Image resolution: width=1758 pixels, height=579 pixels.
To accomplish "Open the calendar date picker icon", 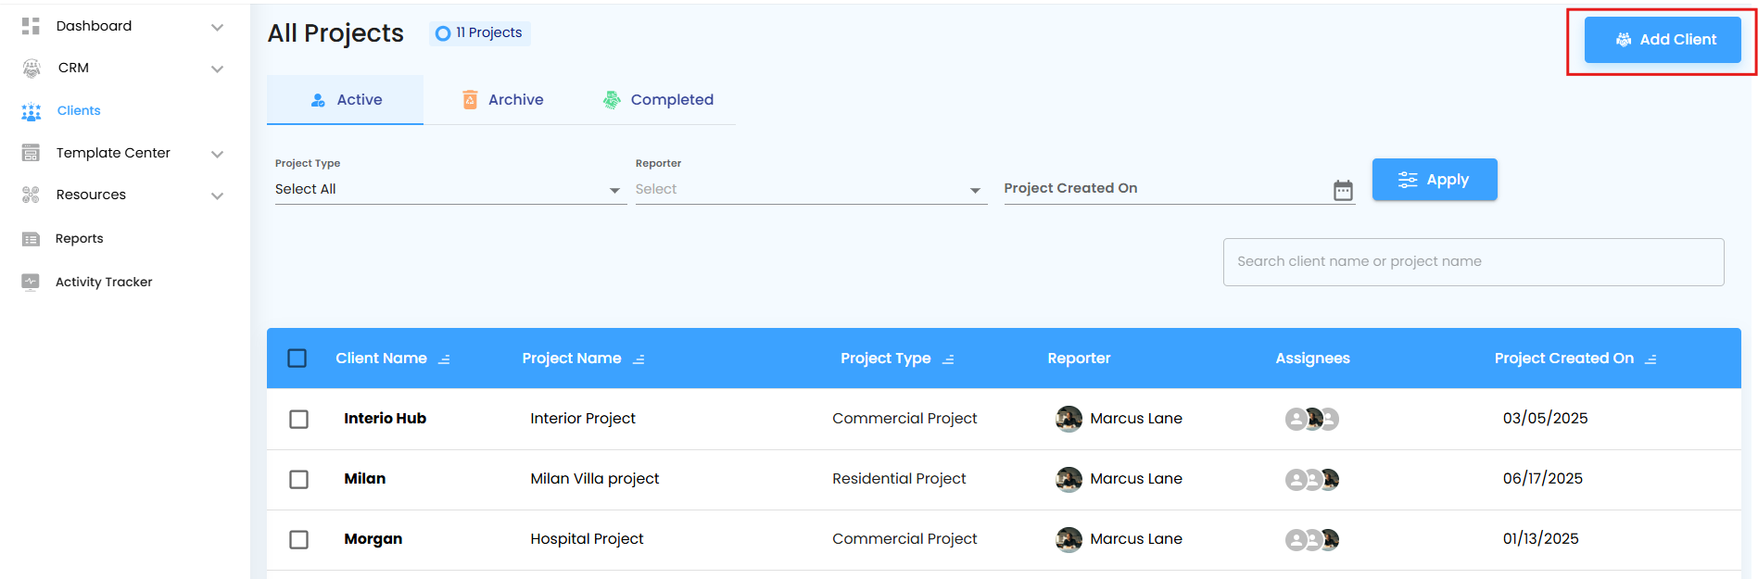I will (x=1343, y=190).
